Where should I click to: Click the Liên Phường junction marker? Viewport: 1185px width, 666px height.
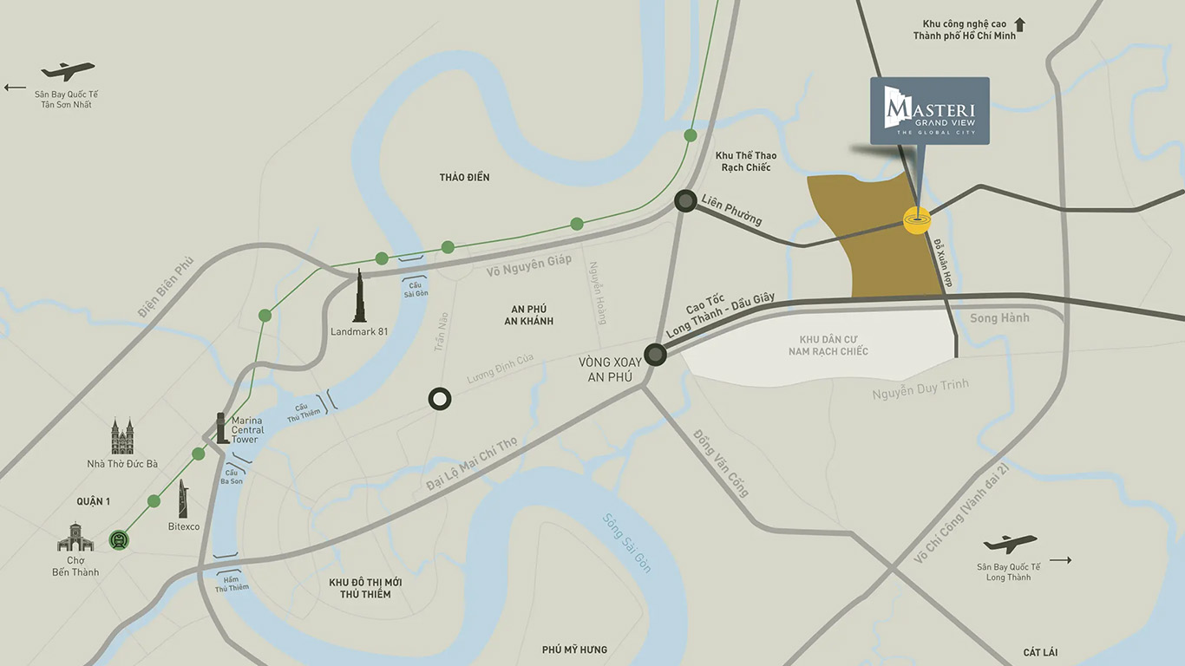[x=686, y=202]
